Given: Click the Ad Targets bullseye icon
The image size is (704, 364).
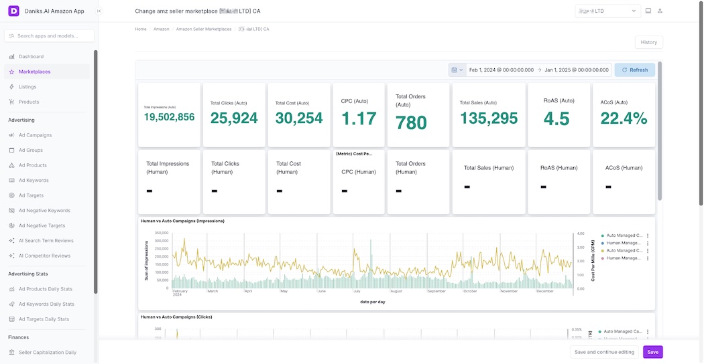Looking at the screenshot, I should (x=12, y=195).
